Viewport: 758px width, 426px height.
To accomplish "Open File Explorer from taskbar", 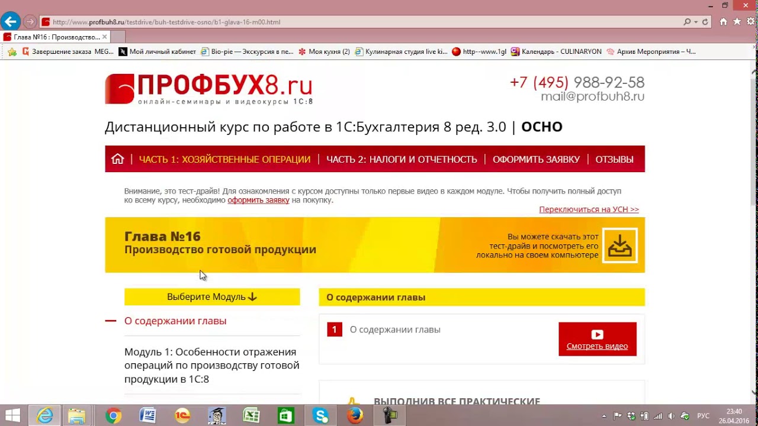I will [x=76, y=416].
